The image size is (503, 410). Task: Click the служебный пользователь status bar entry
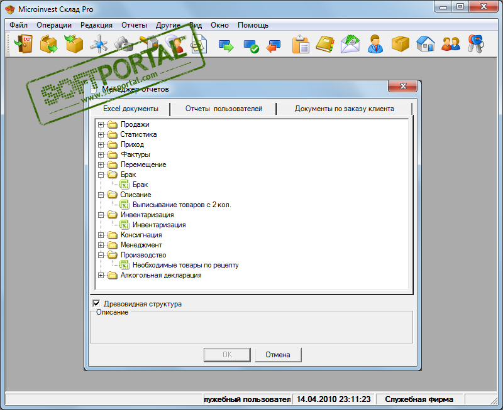(247, 399)
